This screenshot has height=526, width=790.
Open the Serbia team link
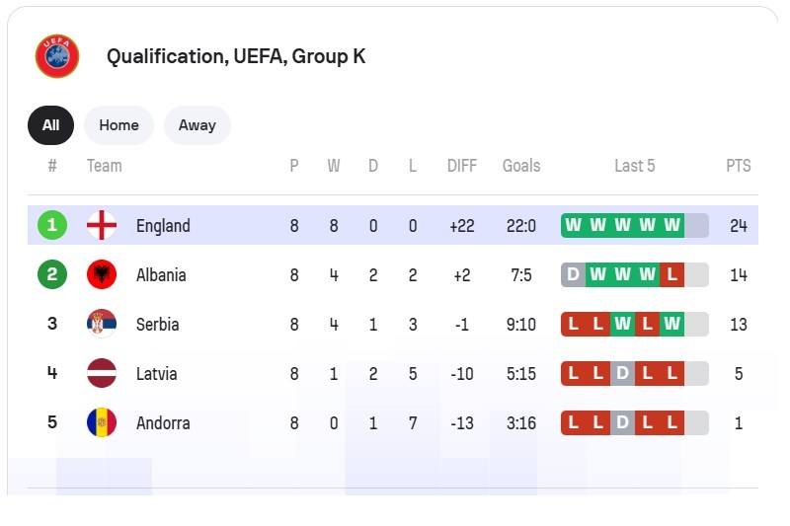pyautogui.click(x=158, y=325)
